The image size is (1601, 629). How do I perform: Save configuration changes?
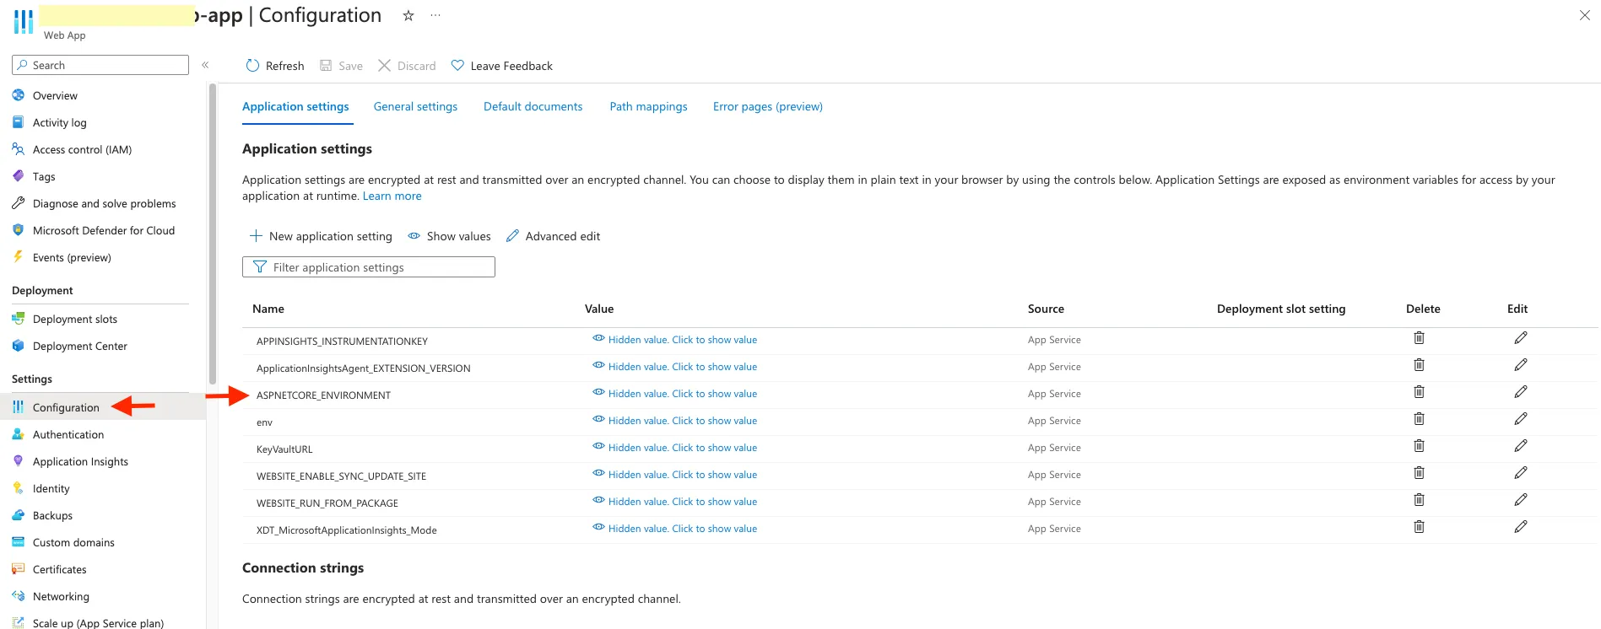[x=341, y=66]
